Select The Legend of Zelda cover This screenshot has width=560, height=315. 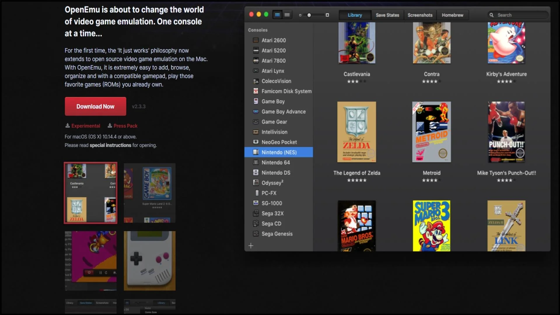[x=357, y=132]
